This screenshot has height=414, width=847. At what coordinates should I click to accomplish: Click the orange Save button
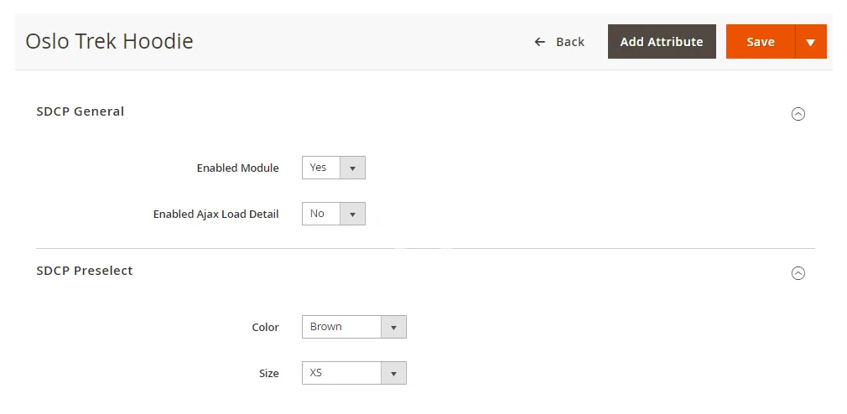(x=760, y=42)
